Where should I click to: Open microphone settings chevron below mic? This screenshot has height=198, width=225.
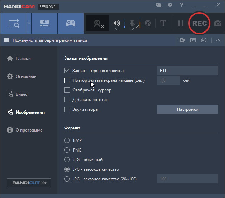click(132, 29)
